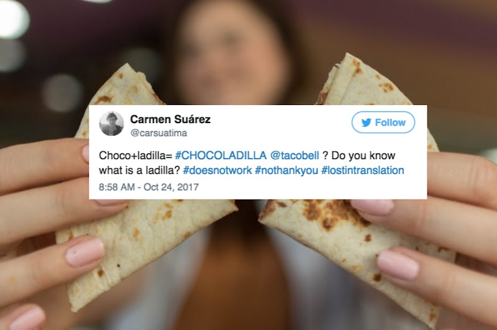Open the Carmen Suárez display name

170,119
